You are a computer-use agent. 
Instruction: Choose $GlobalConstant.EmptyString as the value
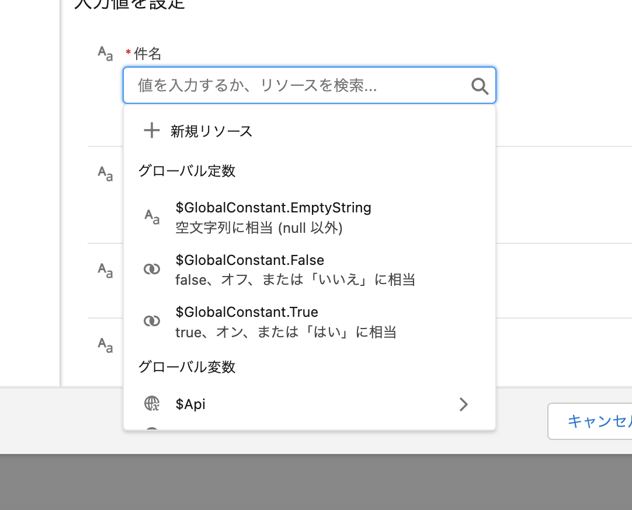(272, 207)
